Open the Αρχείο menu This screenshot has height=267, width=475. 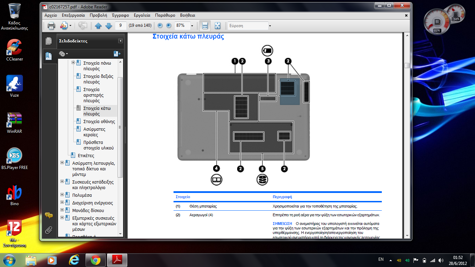(x=51, y=15)
